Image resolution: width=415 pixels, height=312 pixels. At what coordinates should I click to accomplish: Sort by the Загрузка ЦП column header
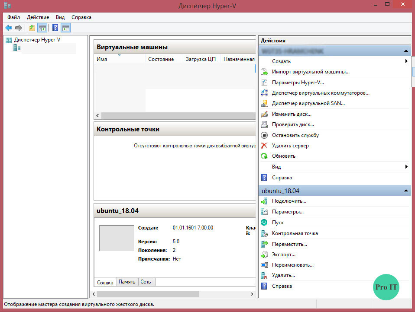(x=201, y=59)
